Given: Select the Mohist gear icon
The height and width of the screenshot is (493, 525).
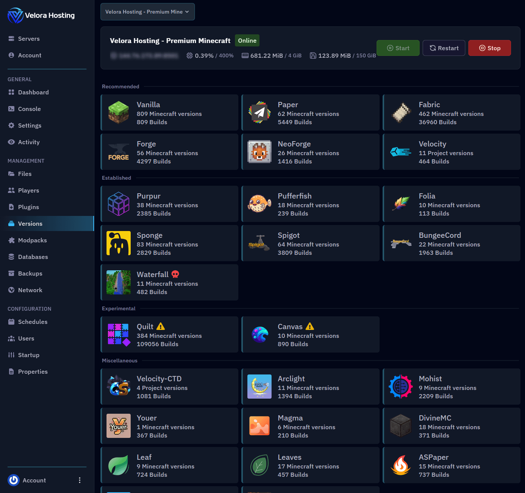Looking at the screenshot, I should click(401, 387).
